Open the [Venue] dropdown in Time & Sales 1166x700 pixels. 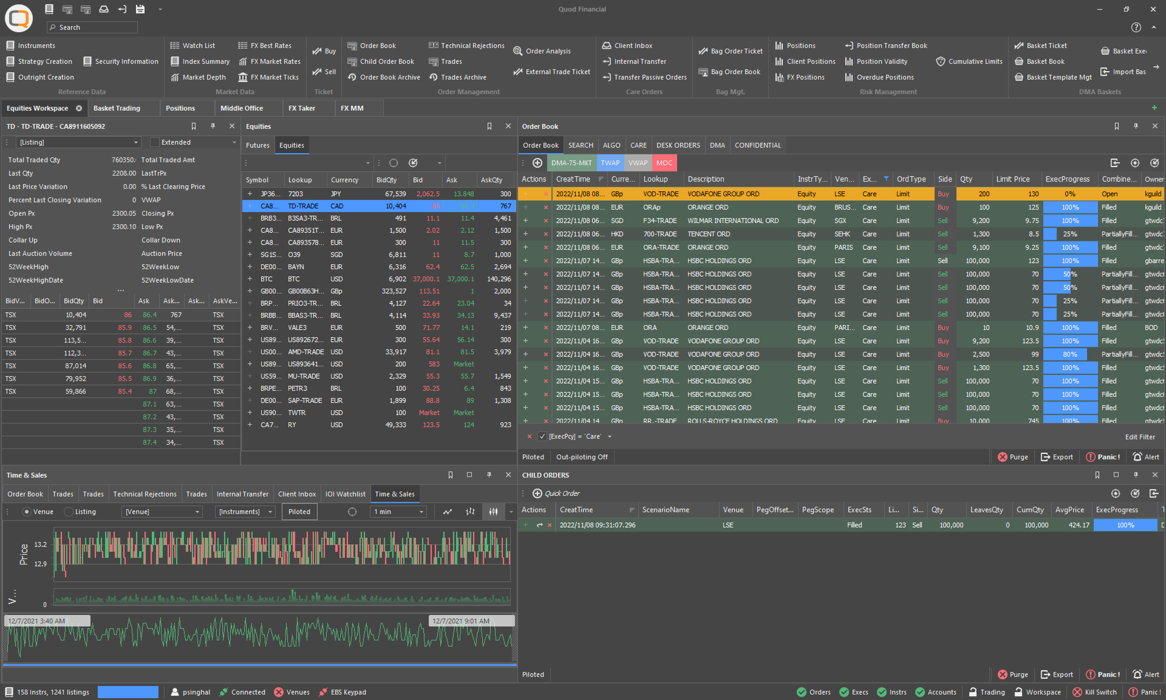162,512
